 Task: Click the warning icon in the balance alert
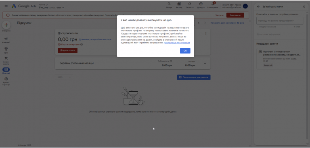point(8,15)
